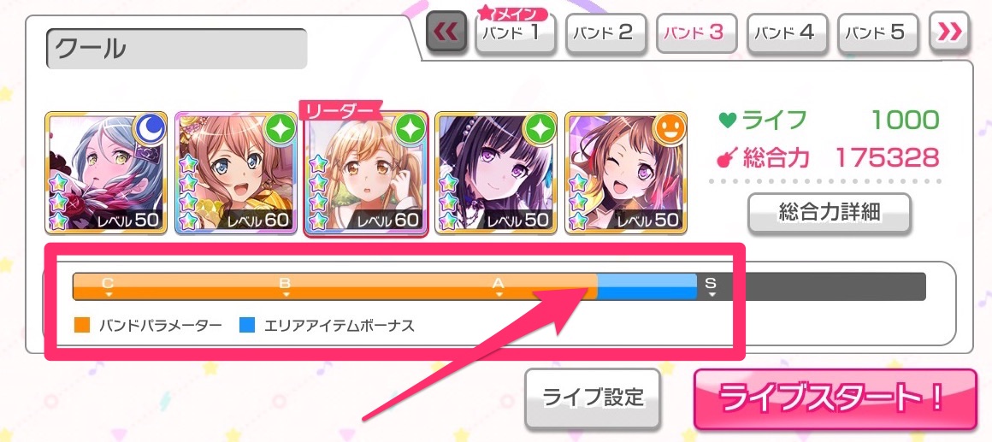Open ライブ設定 live settings

[593, 398]
